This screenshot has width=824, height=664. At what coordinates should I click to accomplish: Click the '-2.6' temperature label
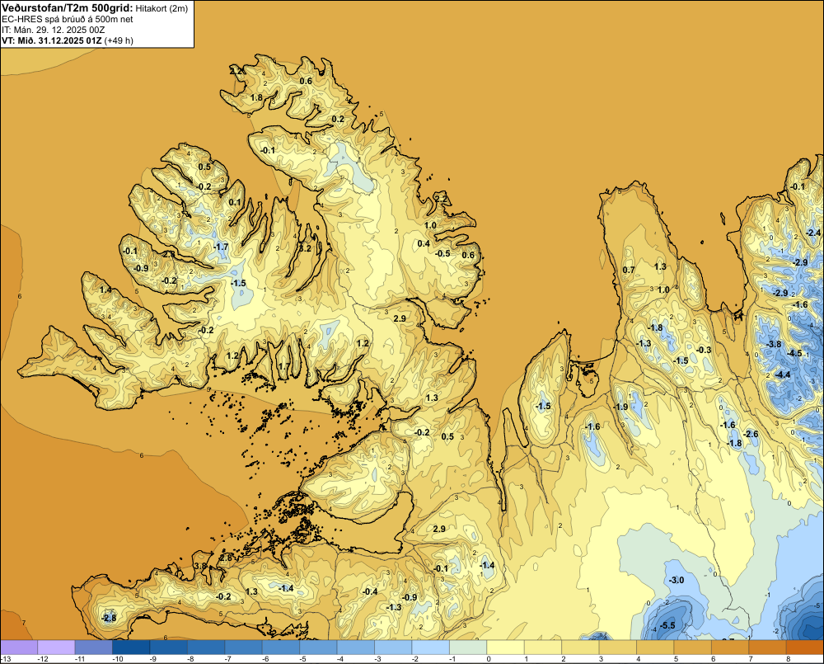[751, 434]
